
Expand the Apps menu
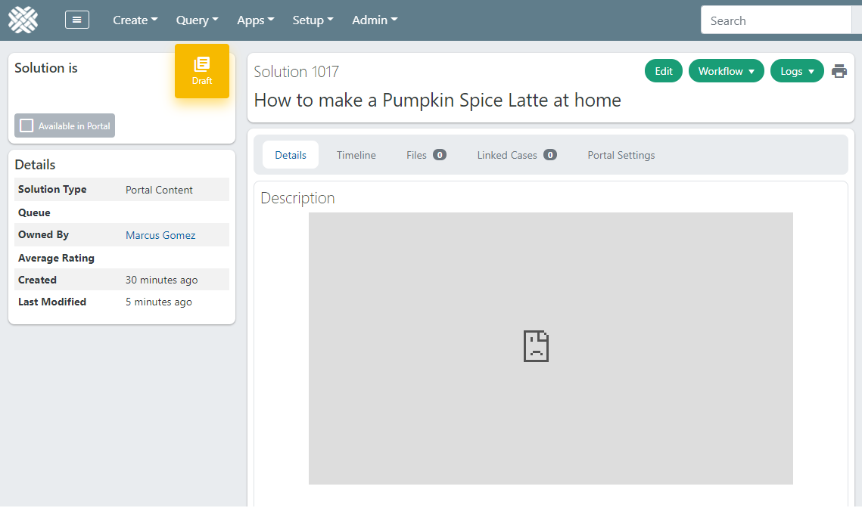[x=255, y=20]
